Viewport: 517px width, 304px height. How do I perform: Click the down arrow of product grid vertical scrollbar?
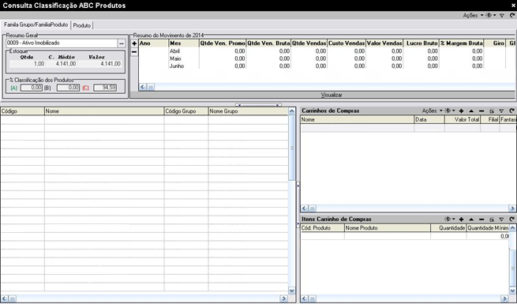292,291
